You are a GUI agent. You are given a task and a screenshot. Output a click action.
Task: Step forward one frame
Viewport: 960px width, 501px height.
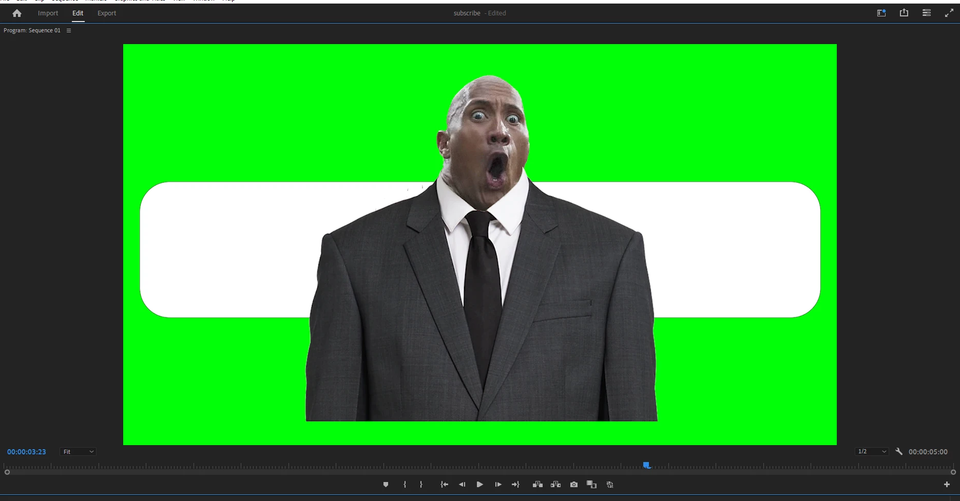pos(498,485)
